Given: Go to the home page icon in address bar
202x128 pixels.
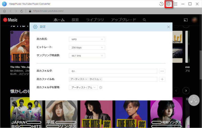Looking at the screenshot, I should [x=5, y=11].
